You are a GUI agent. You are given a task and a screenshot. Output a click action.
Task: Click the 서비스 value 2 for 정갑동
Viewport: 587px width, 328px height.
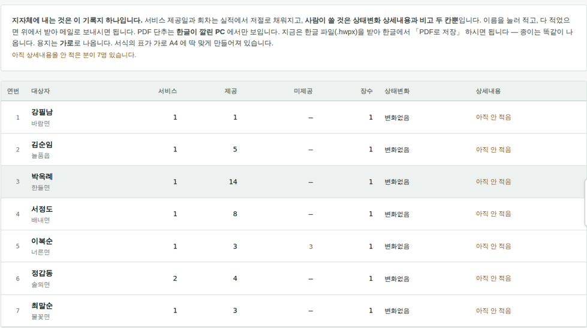175,278
